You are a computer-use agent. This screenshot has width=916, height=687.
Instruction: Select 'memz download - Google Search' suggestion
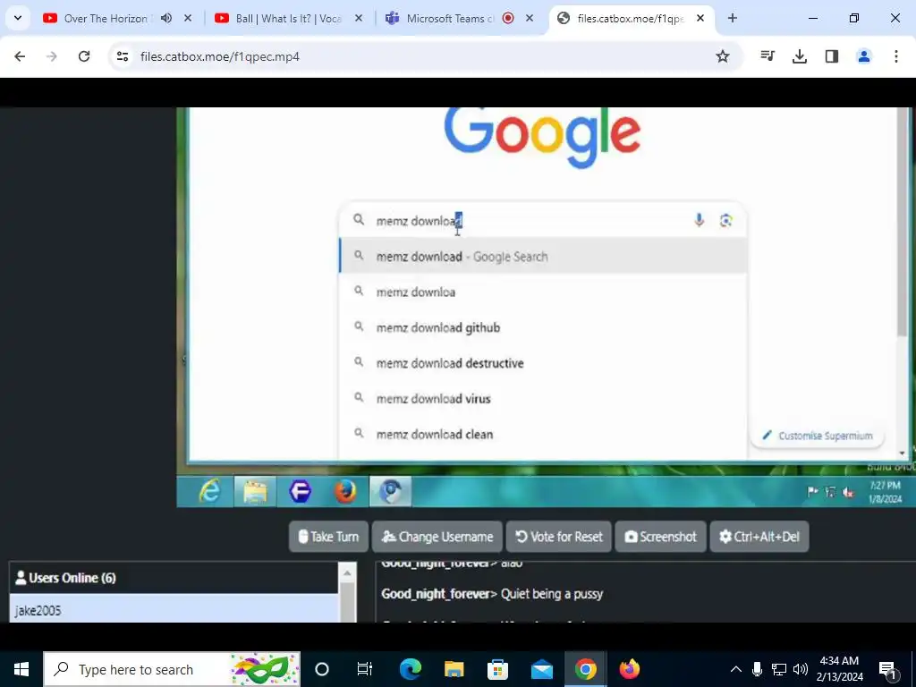coord(543,257)
